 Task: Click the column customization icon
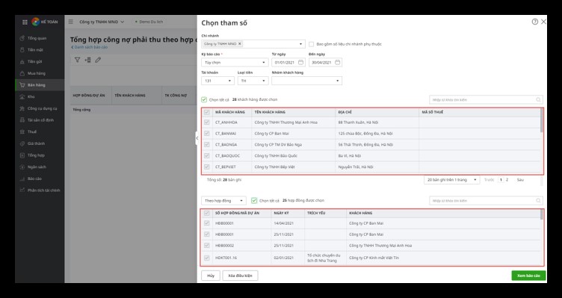87,60
